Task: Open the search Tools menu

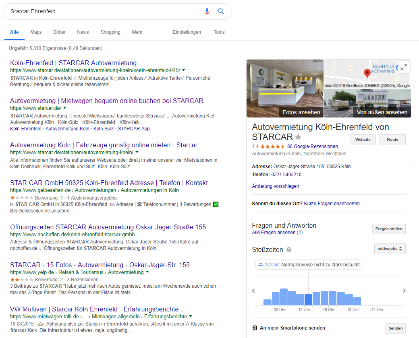Action: pos(219,32)
